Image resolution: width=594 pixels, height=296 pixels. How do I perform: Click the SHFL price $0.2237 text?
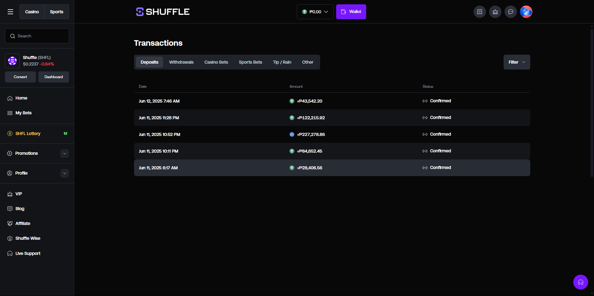coord(31,64)
